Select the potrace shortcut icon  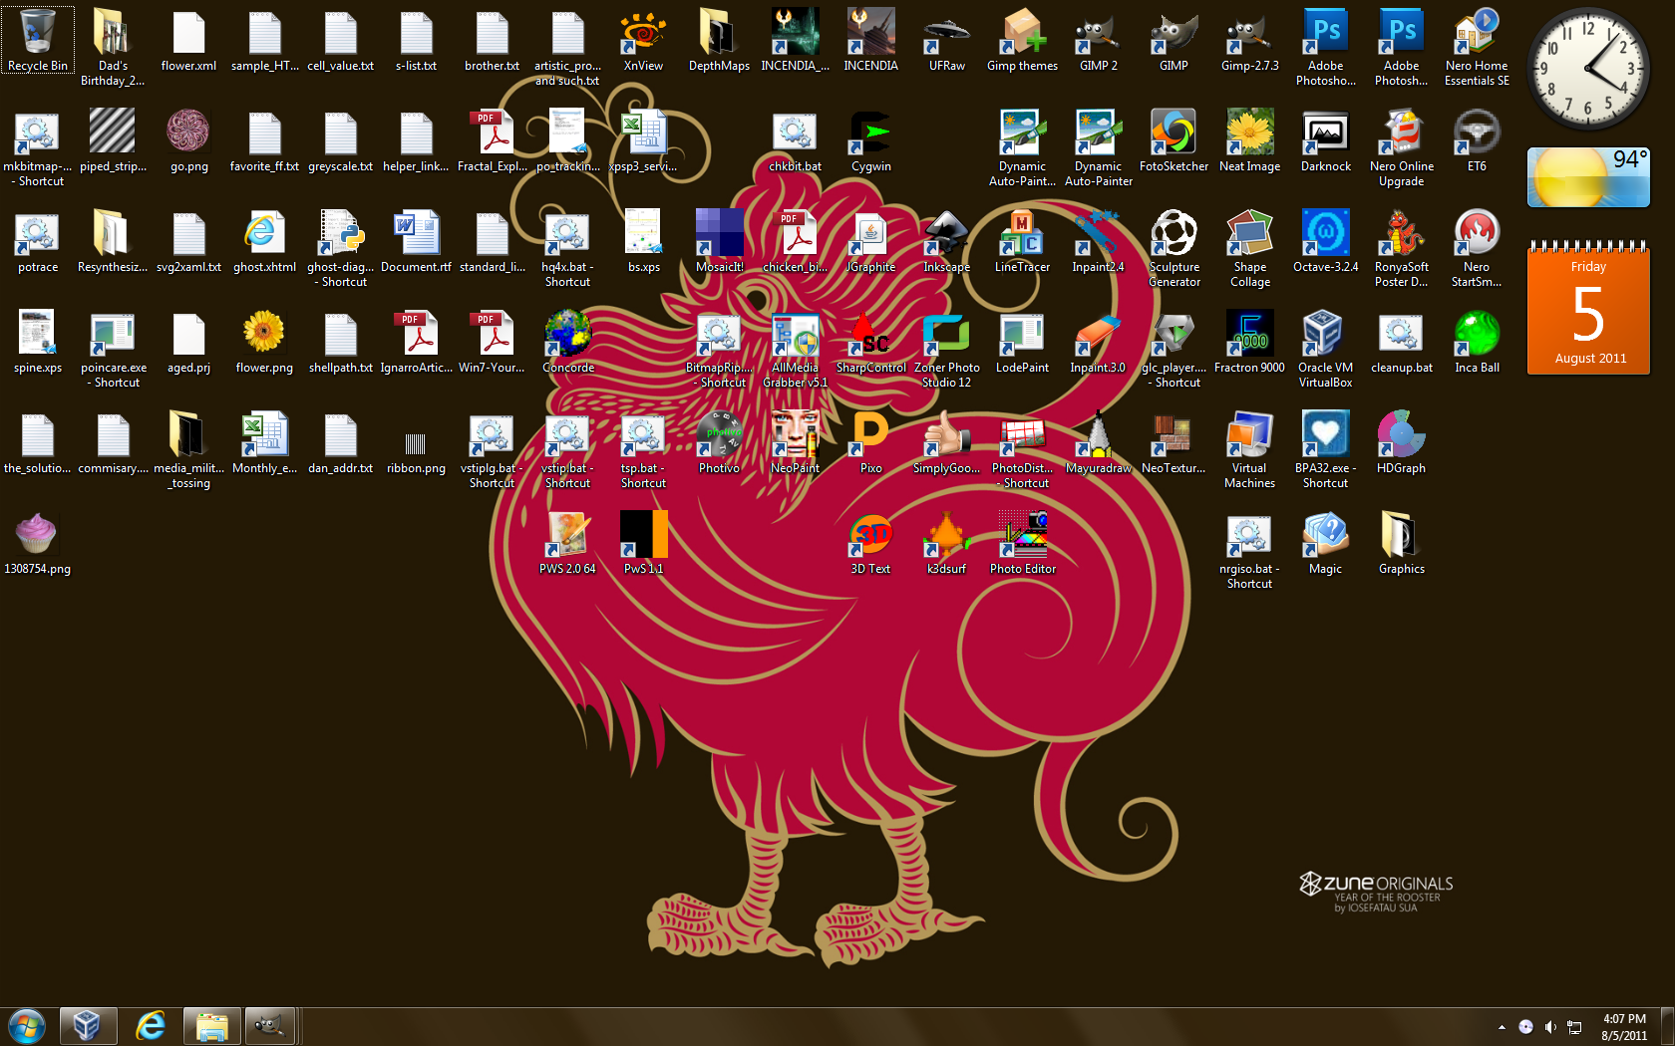pyautogui.click(x=38, y=241)
